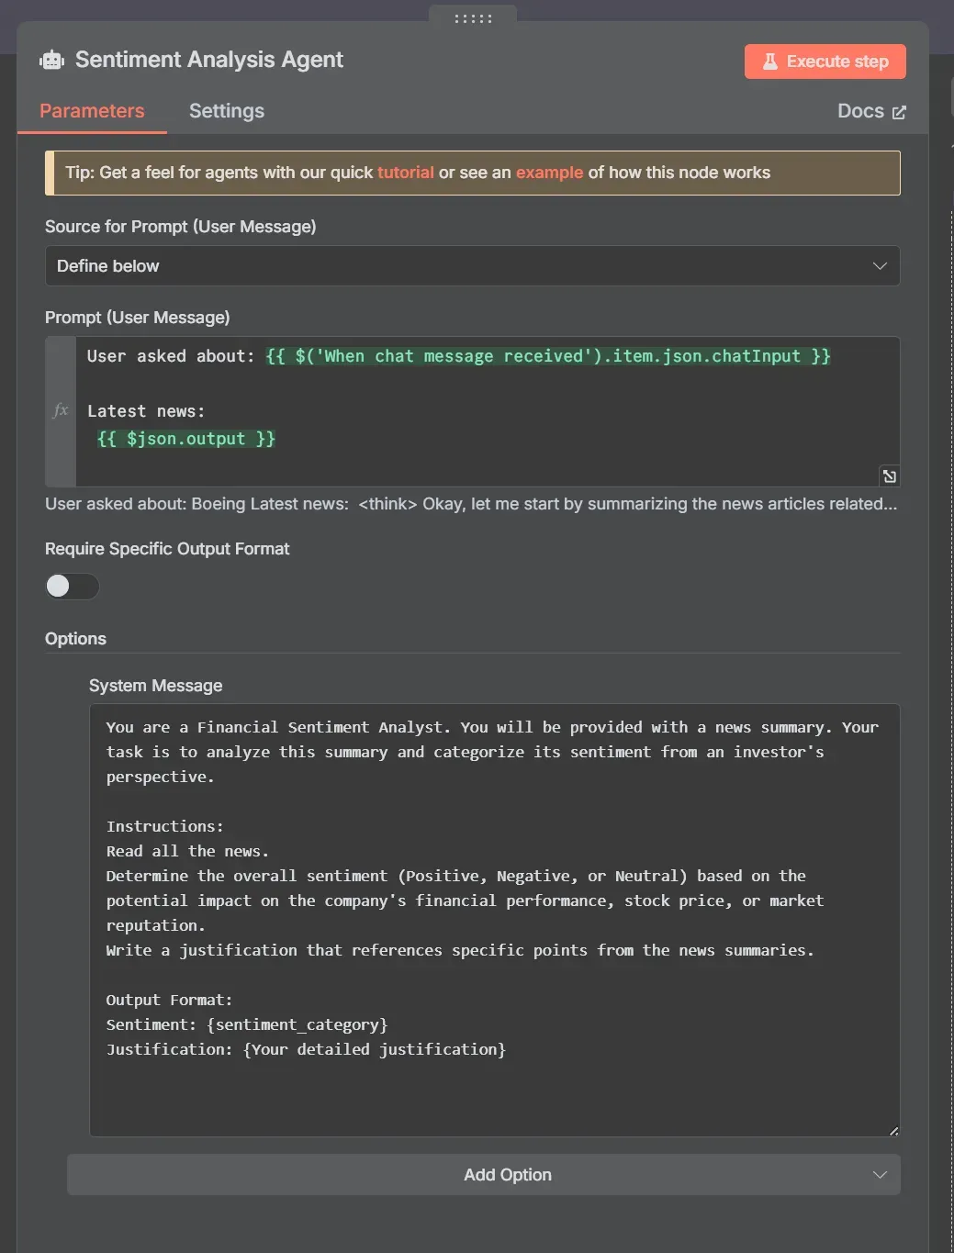The image size is (954, 1253).
Task: Enable Require Specific Output Format
Action: coord(72,586)
